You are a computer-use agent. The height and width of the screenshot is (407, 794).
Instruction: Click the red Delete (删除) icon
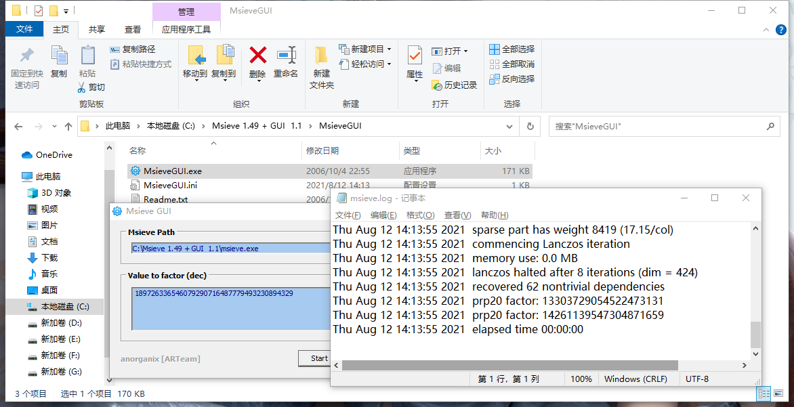point(257,55)
